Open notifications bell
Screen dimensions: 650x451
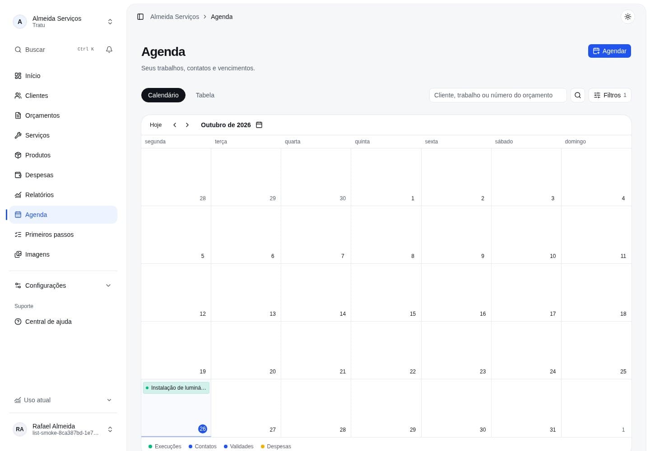109,50
